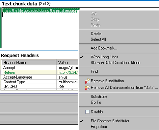Choose Remove Substitution menu entry text
Screen dimensions: 159x130
(x=107, y=81)
